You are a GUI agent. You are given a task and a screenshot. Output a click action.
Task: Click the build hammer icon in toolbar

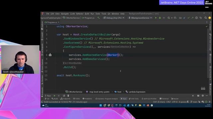[x=99, y=18]
